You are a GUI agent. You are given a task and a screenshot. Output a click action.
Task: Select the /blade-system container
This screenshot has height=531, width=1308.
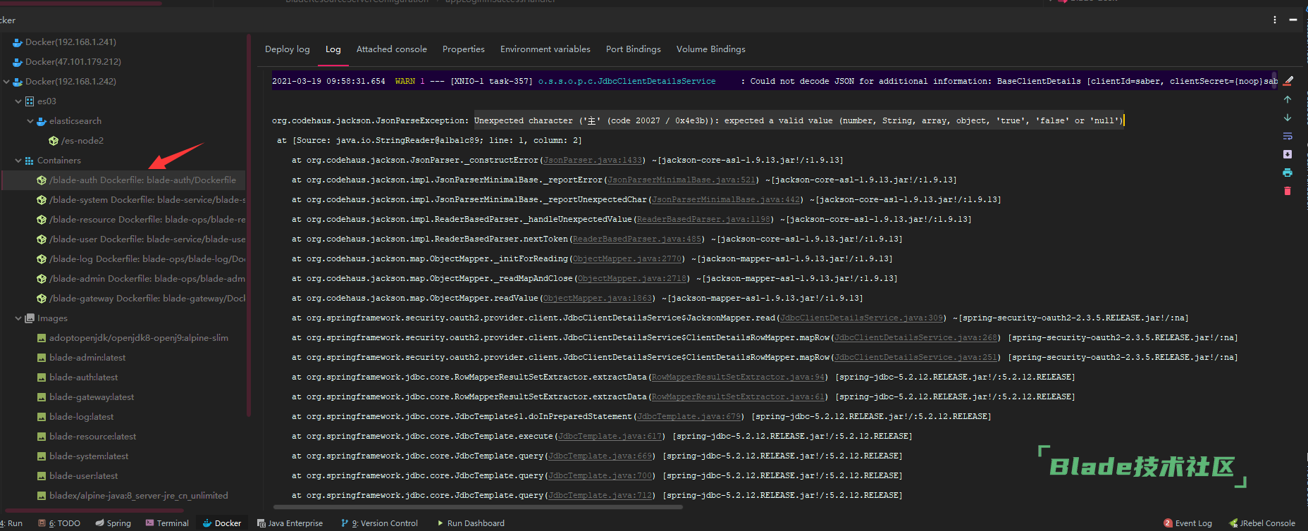coord(147,200)
